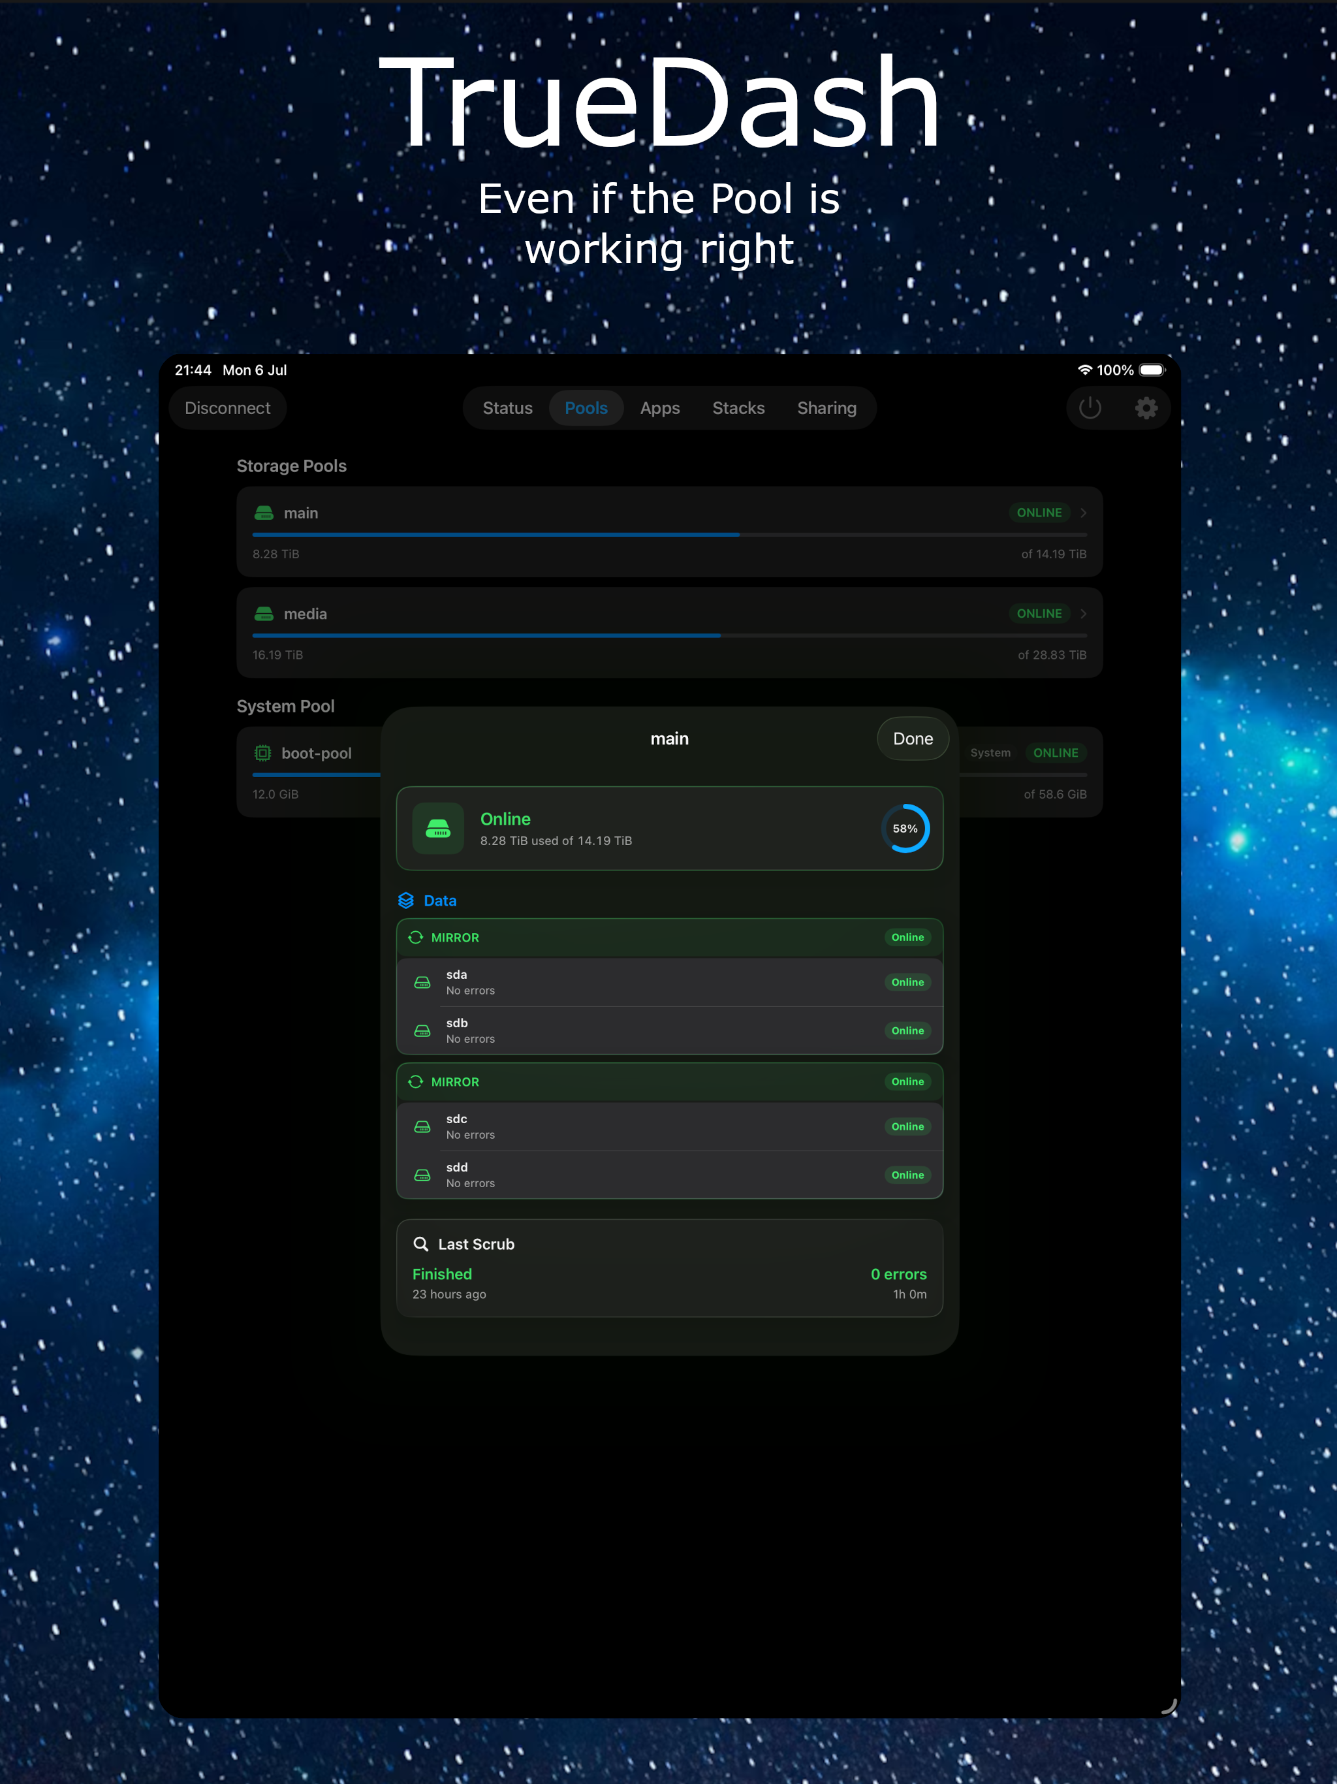The image size is (1337, 1784).
Task: Click the sda disk icon
Action: point(422,982)
